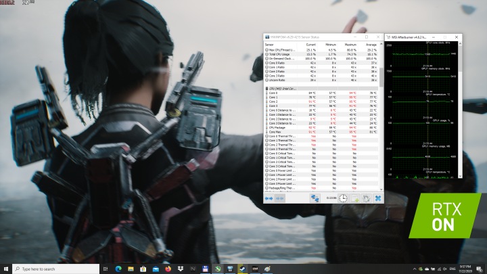Open the N app icon on the taskbar
487x274 pixels.
tap(193, 269)
